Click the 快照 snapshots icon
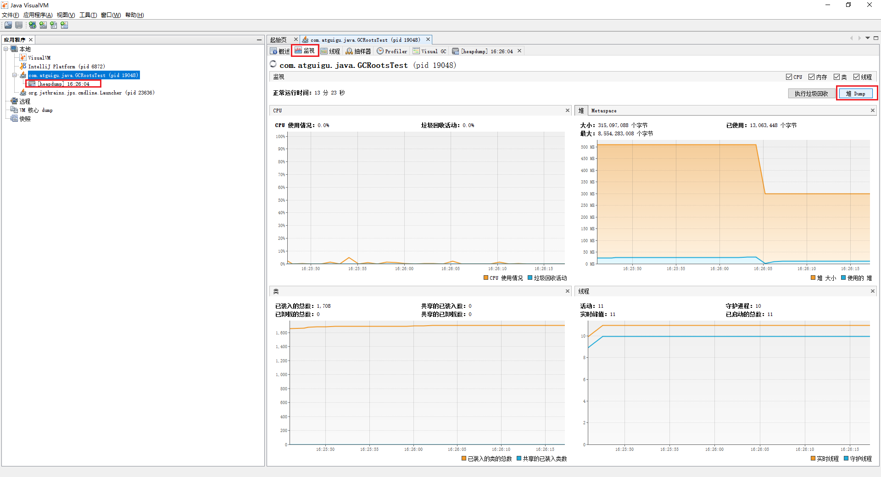 click(14, 119)
